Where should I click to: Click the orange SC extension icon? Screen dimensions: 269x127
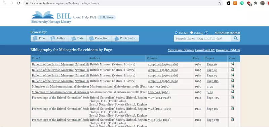pos(235,3)
